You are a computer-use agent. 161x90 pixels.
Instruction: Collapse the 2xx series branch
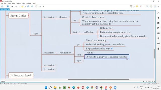click(56, 17)
